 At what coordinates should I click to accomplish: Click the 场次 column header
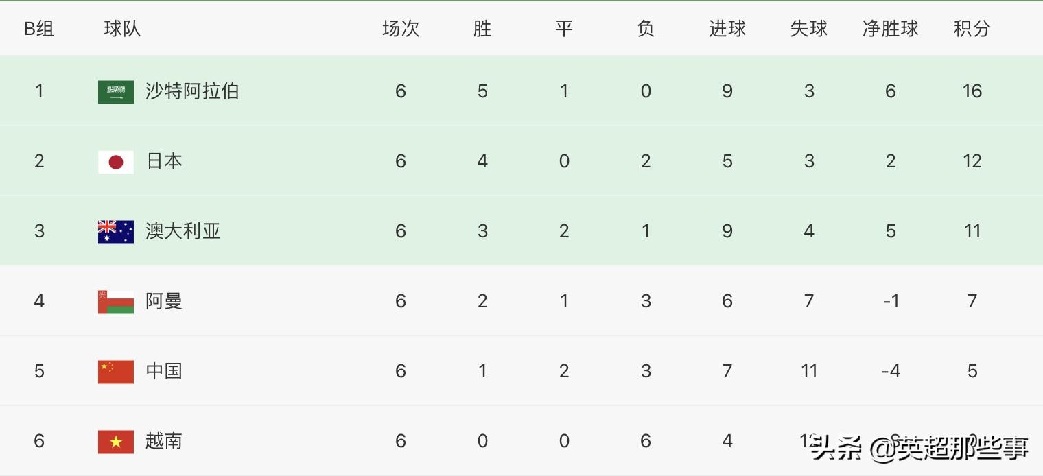pyautogui.click(x=401, y=29)
